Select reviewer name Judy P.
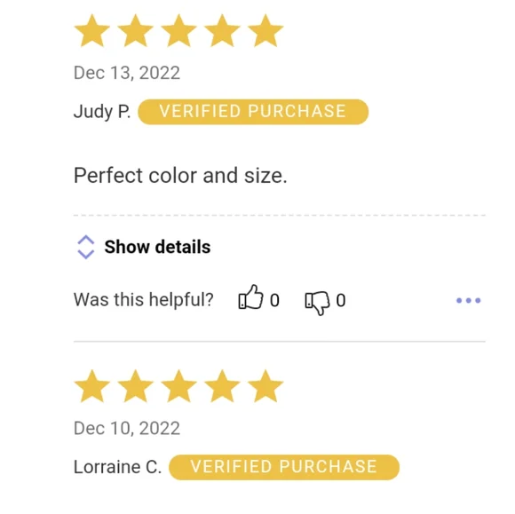This screenshot has height=514, width=515. pyautogui.click(x=102, y=112)
